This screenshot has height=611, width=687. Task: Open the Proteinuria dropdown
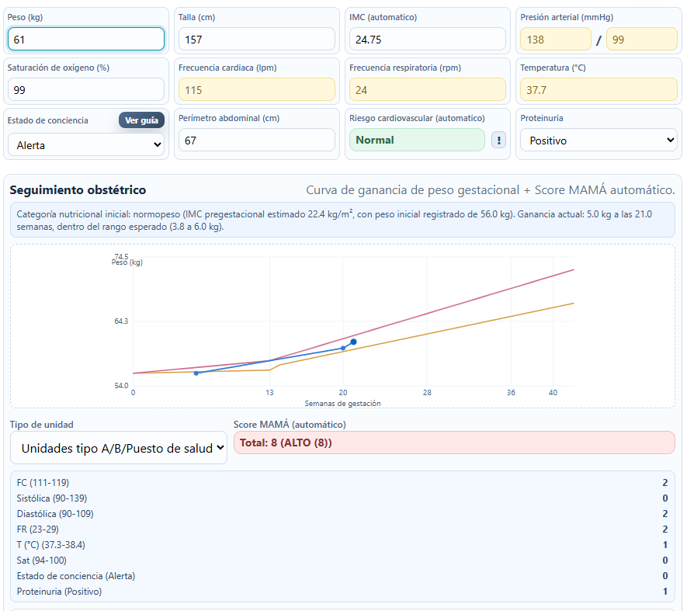(x=599, y=141)
